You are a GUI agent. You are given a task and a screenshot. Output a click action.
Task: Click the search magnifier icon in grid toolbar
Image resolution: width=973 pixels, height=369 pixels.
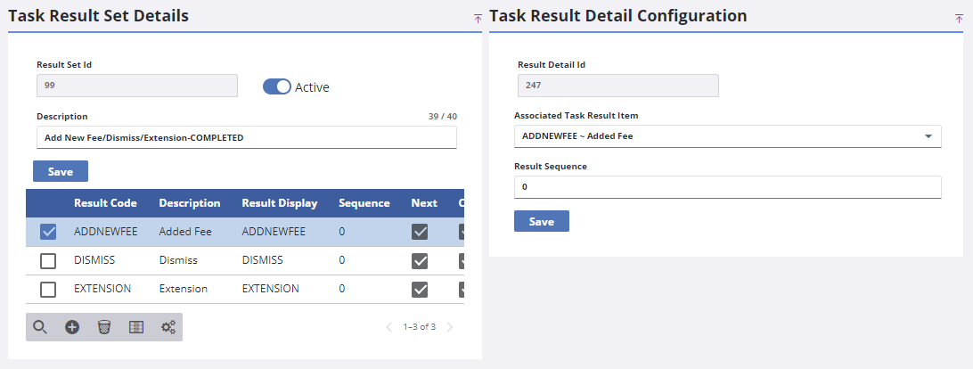[x=40, y=327]
